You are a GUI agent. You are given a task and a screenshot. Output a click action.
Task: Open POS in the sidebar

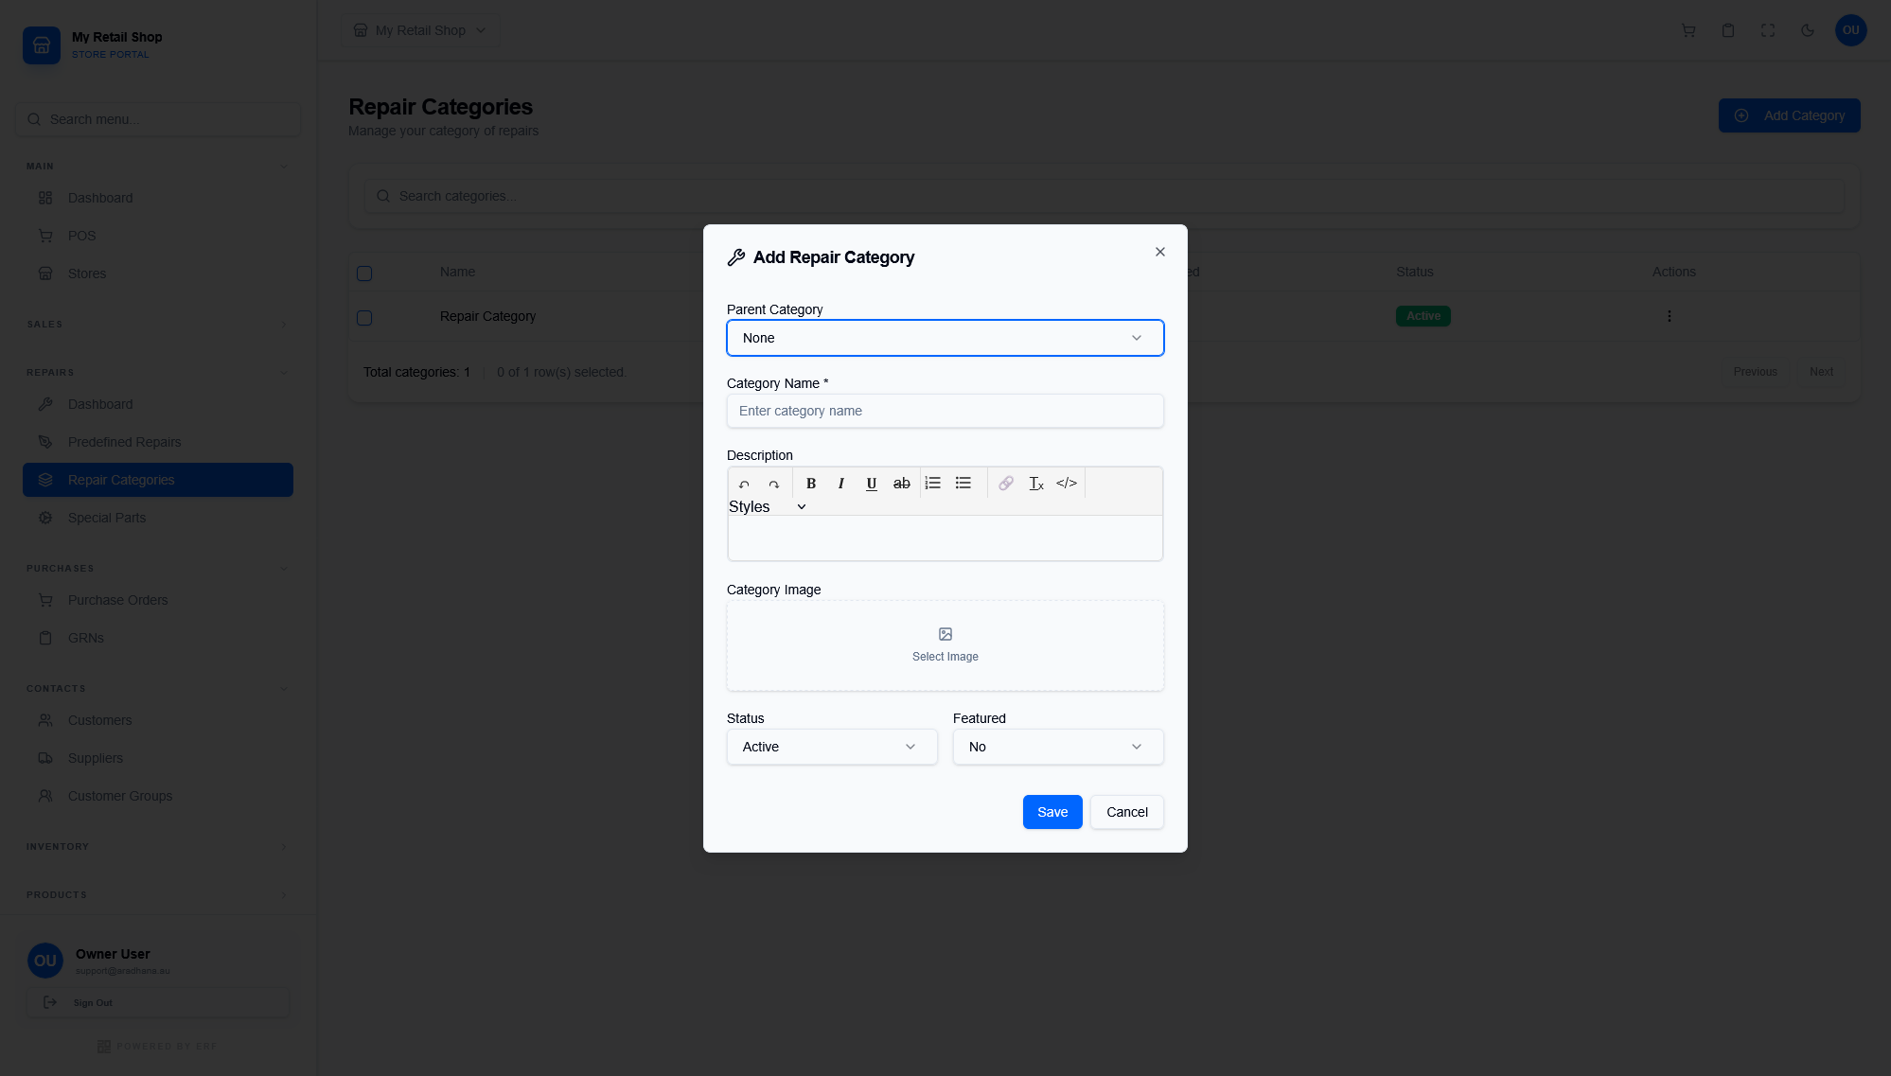[158, 236]
